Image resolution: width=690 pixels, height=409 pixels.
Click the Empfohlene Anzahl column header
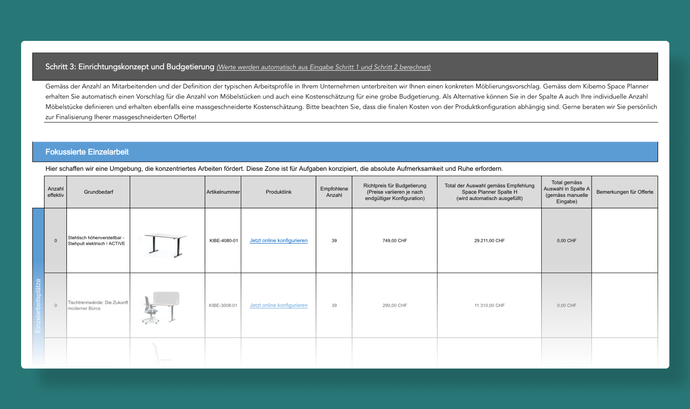point(334,192)
